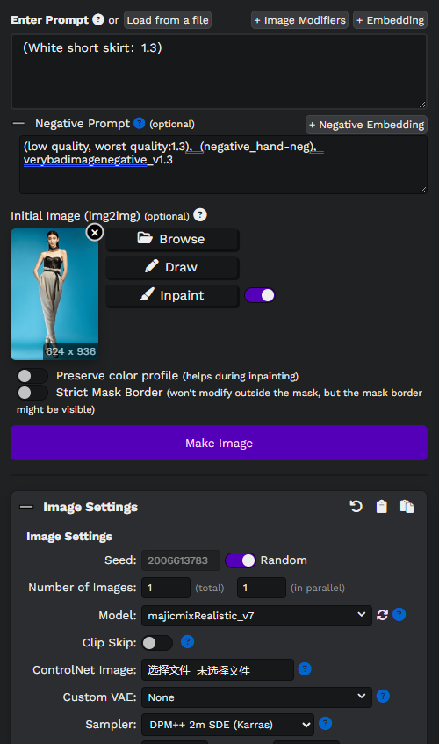This screenshot has width=439, height=744.
Task: Click Load from a file button
Action: point(168,20)
